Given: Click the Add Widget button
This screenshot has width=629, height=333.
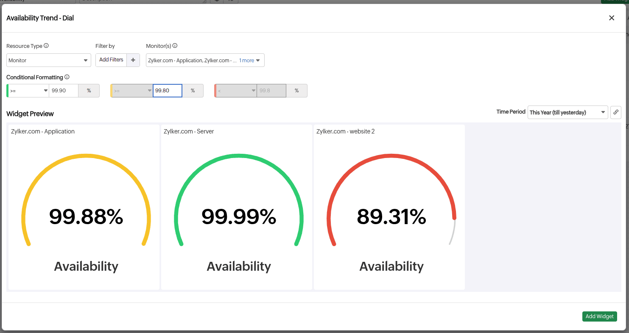Looking at the screenshot, I should pos(599,316).
